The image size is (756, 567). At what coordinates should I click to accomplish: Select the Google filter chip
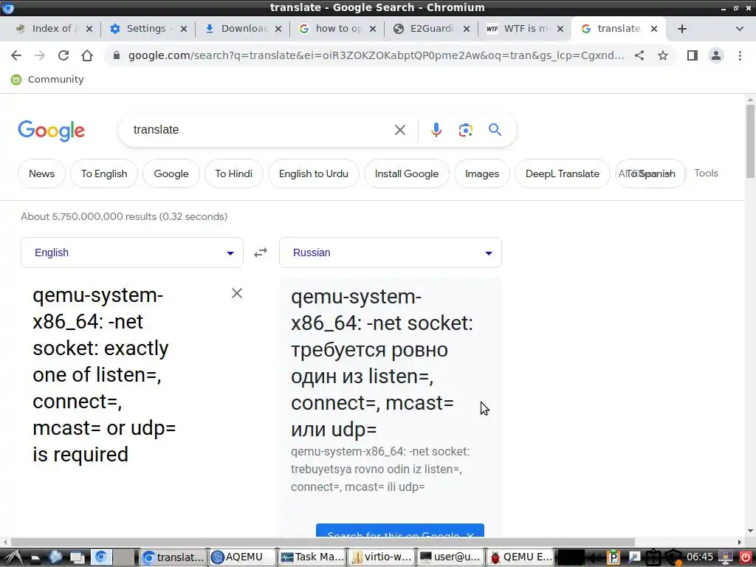(x=171, y=173)
